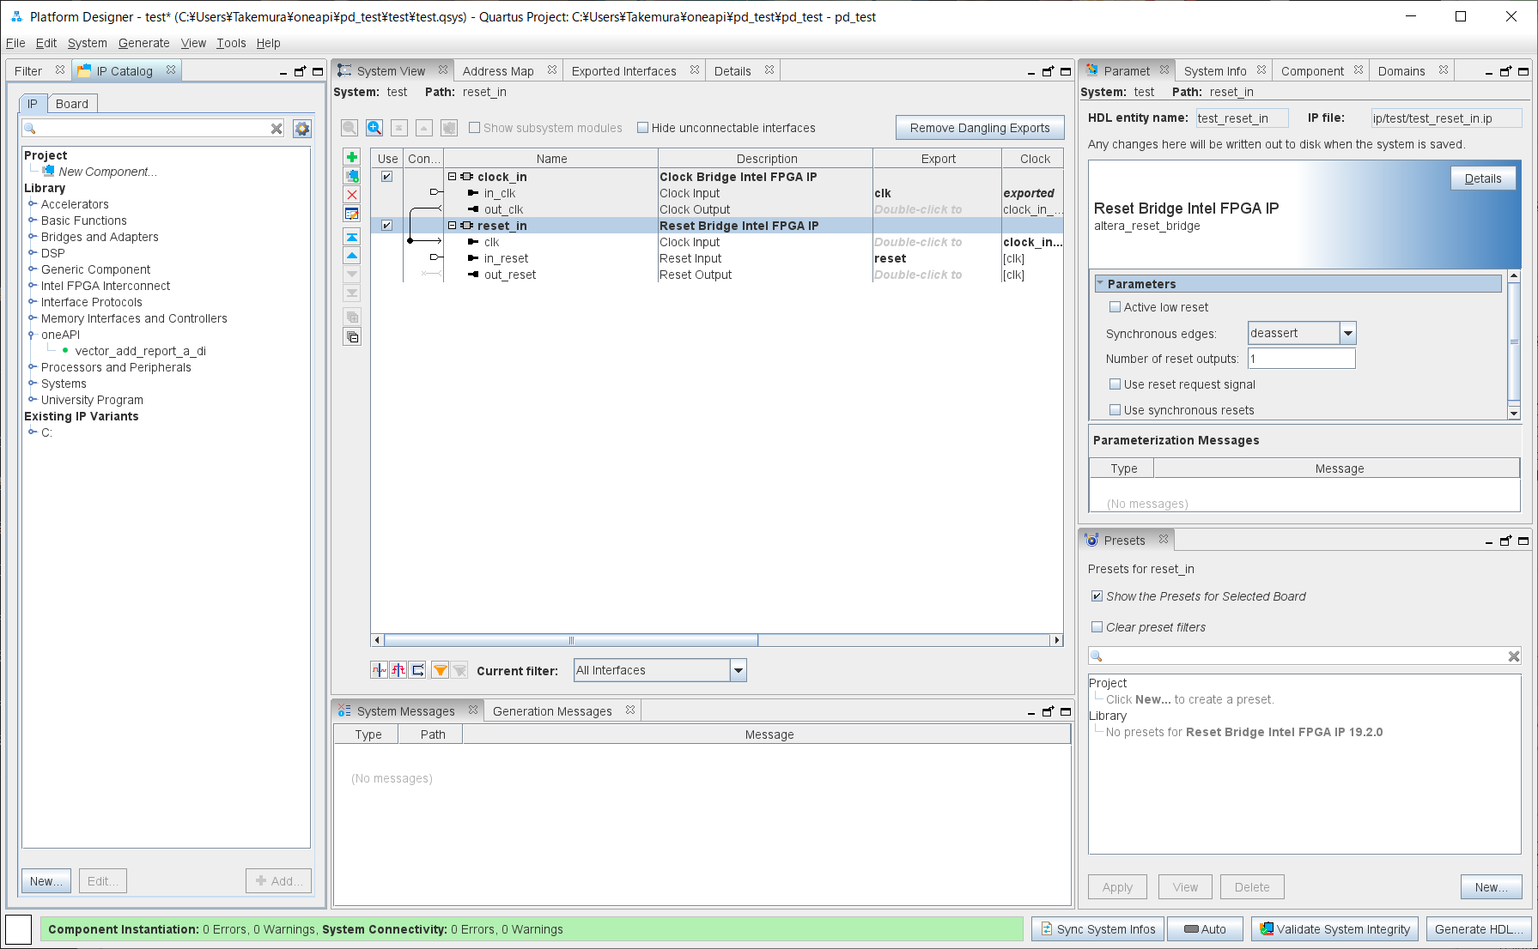Click the add subsystem icon in System View
Viewport: 1538px width, 949px height.
(352, 176)
